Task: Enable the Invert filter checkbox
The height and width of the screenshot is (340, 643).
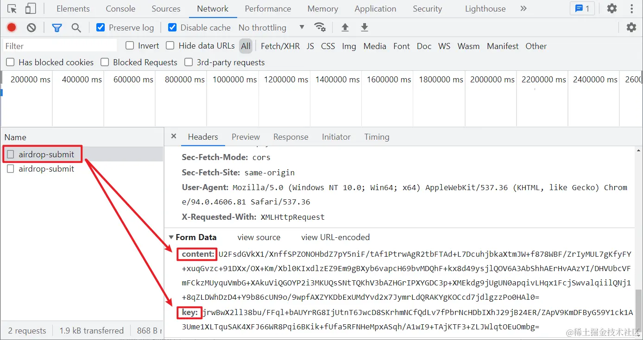Action: (x=130, y=45)
